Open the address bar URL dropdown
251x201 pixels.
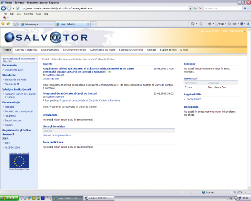(x=190, y=8)
